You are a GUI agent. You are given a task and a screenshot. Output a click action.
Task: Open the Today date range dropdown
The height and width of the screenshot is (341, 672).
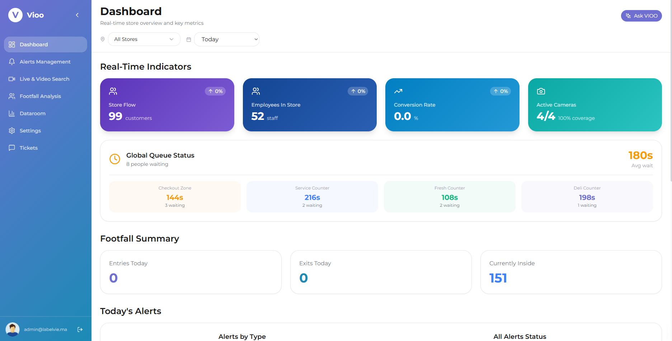click(226, 39)
